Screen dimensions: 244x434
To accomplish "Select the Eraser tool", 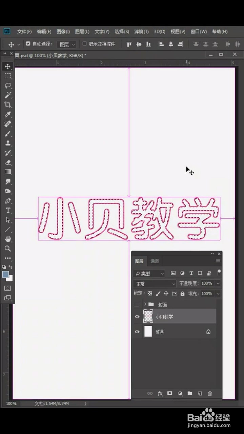I will click(8, 162).
